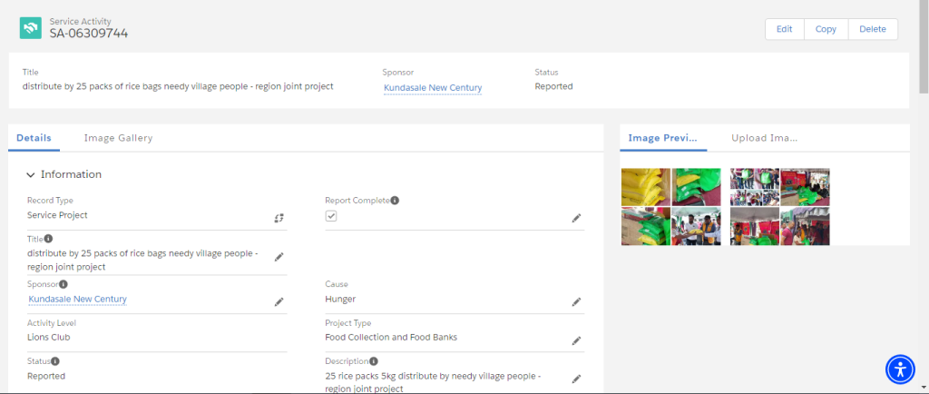Open Kundasale New Century link in Information section
The width and height of the screenshot is (929, 394).
coord(78,300)
